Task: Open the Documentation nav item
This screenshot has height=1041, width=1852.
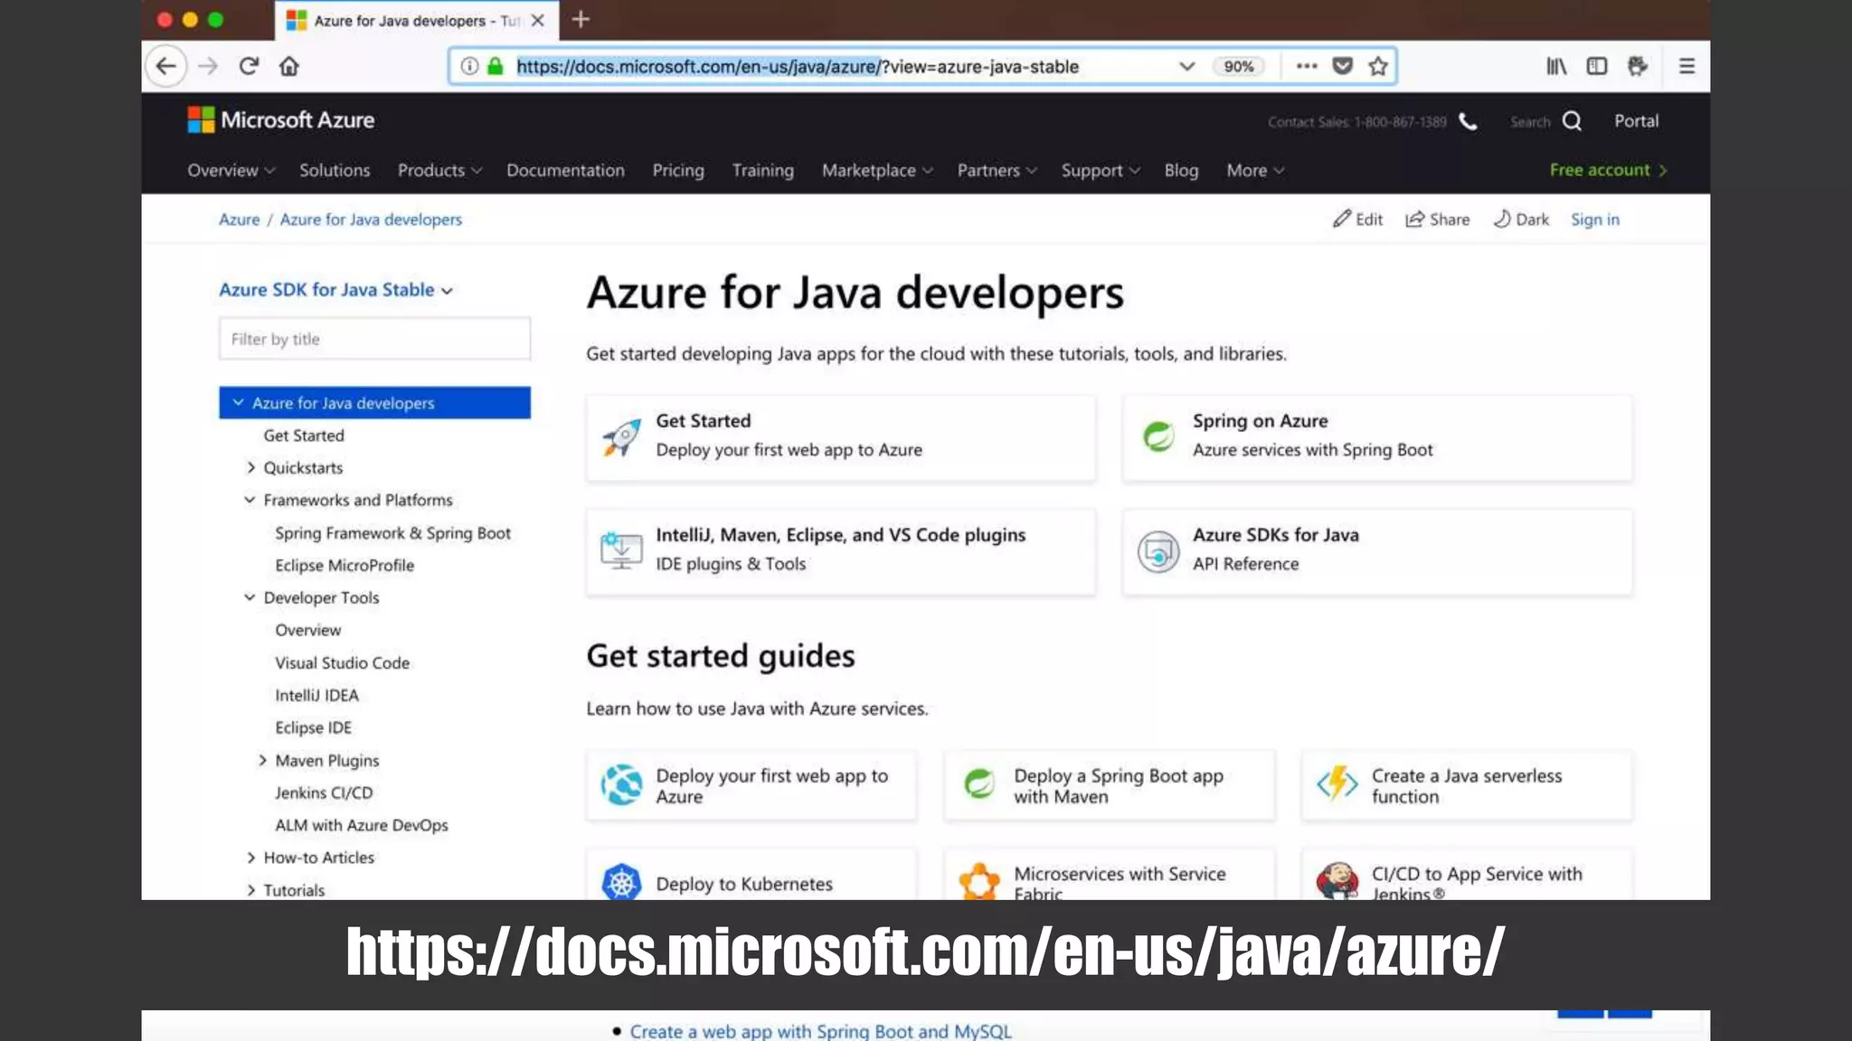Action: (565, 170)
